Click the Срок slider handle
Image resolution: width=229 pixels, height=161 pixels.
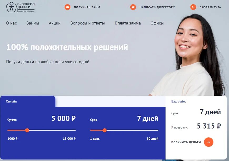[x=104, y=130]
